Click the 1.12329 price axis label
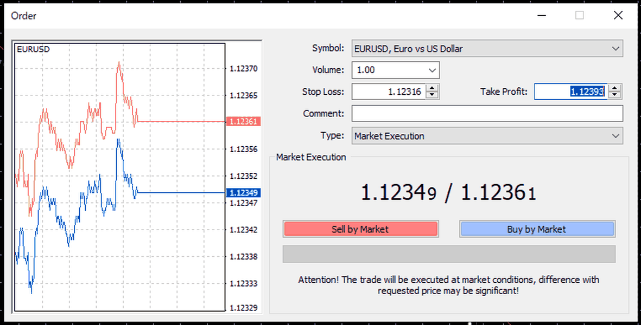Viewport: 641px width, 325px height. coord(244,308)
